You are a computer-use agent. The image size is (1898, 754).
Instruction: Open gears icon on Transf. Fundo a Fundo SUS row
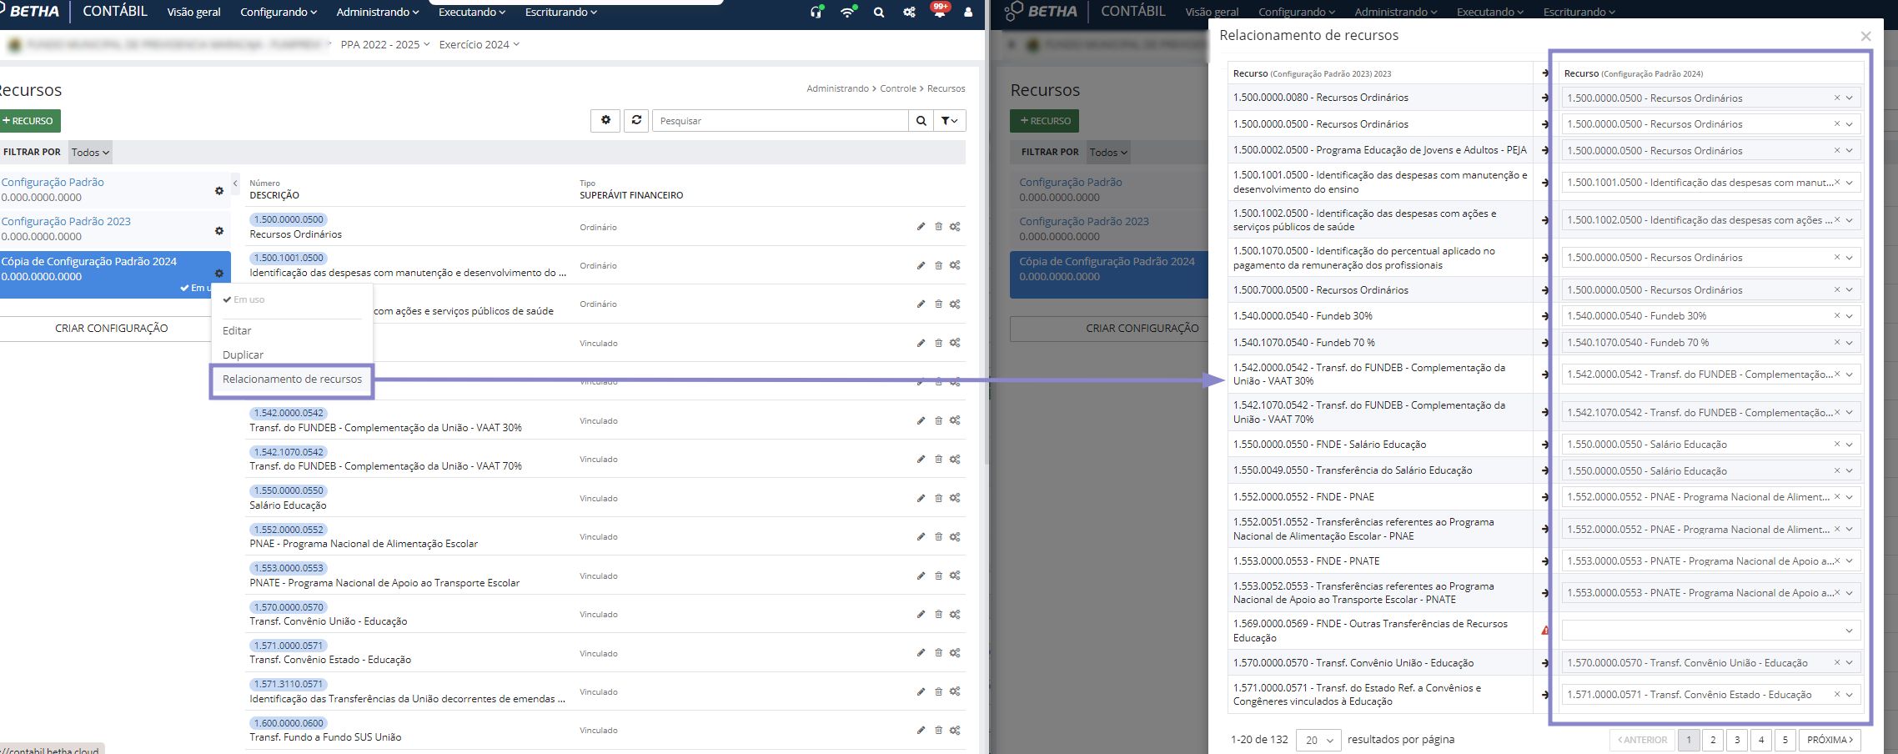[x=955, y=731]
